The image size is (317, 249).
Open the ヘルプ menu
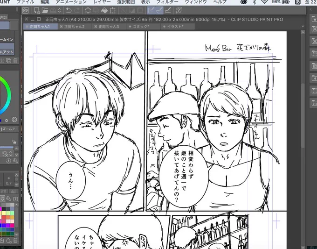(x=220, y=2)
